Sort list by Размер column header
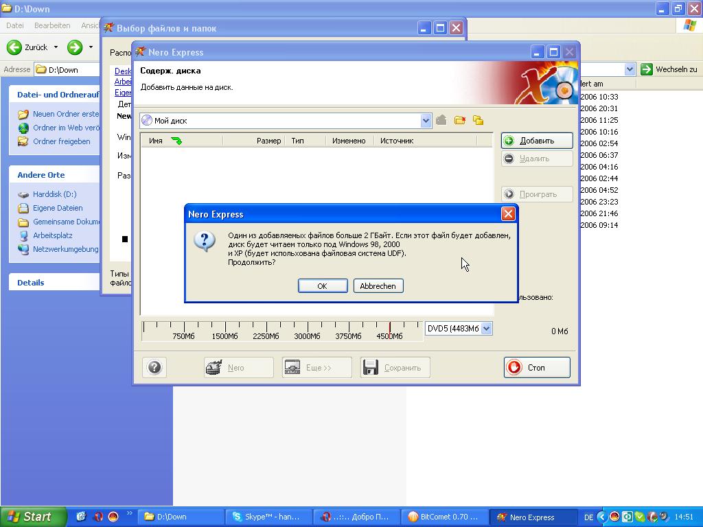Screen dimensions: 703x527 coord(253,141)
